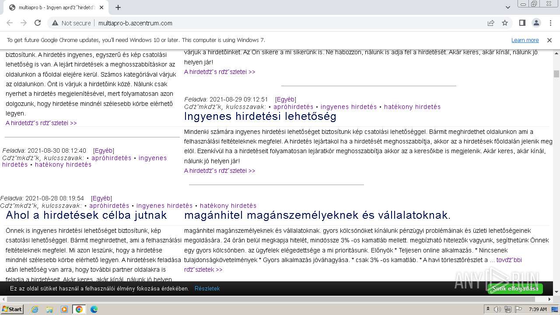This screenshot has height=315, width=560.
Task: Open hatékony hirdetés keyword on 2021-08-29 ad
Action: click(413, 107)
